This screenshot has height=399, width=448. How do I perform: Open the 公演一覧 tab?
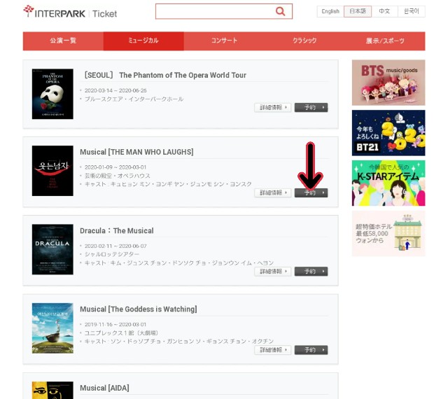63,41
